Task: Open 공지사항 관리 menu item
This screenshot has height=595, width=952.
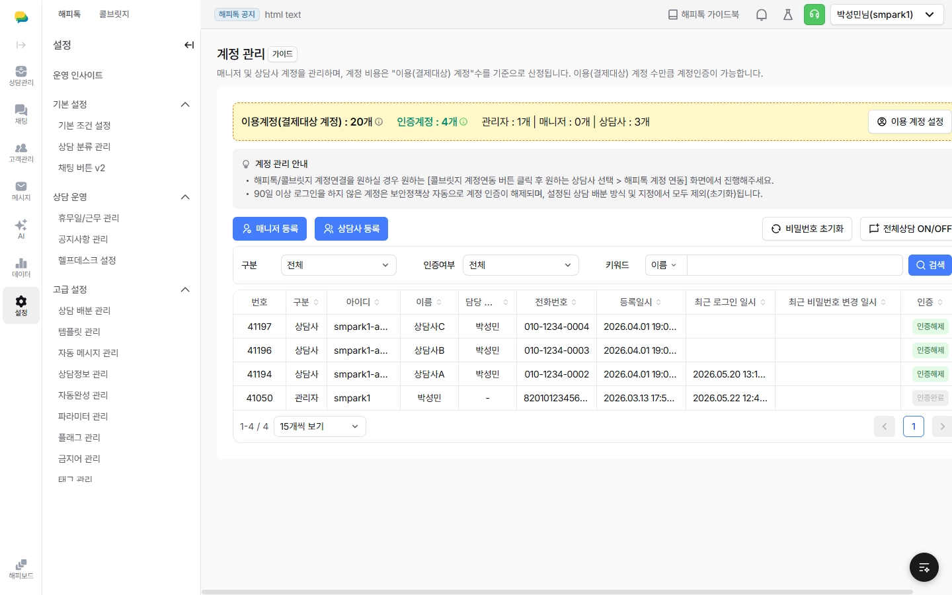Action: point(83,239)
